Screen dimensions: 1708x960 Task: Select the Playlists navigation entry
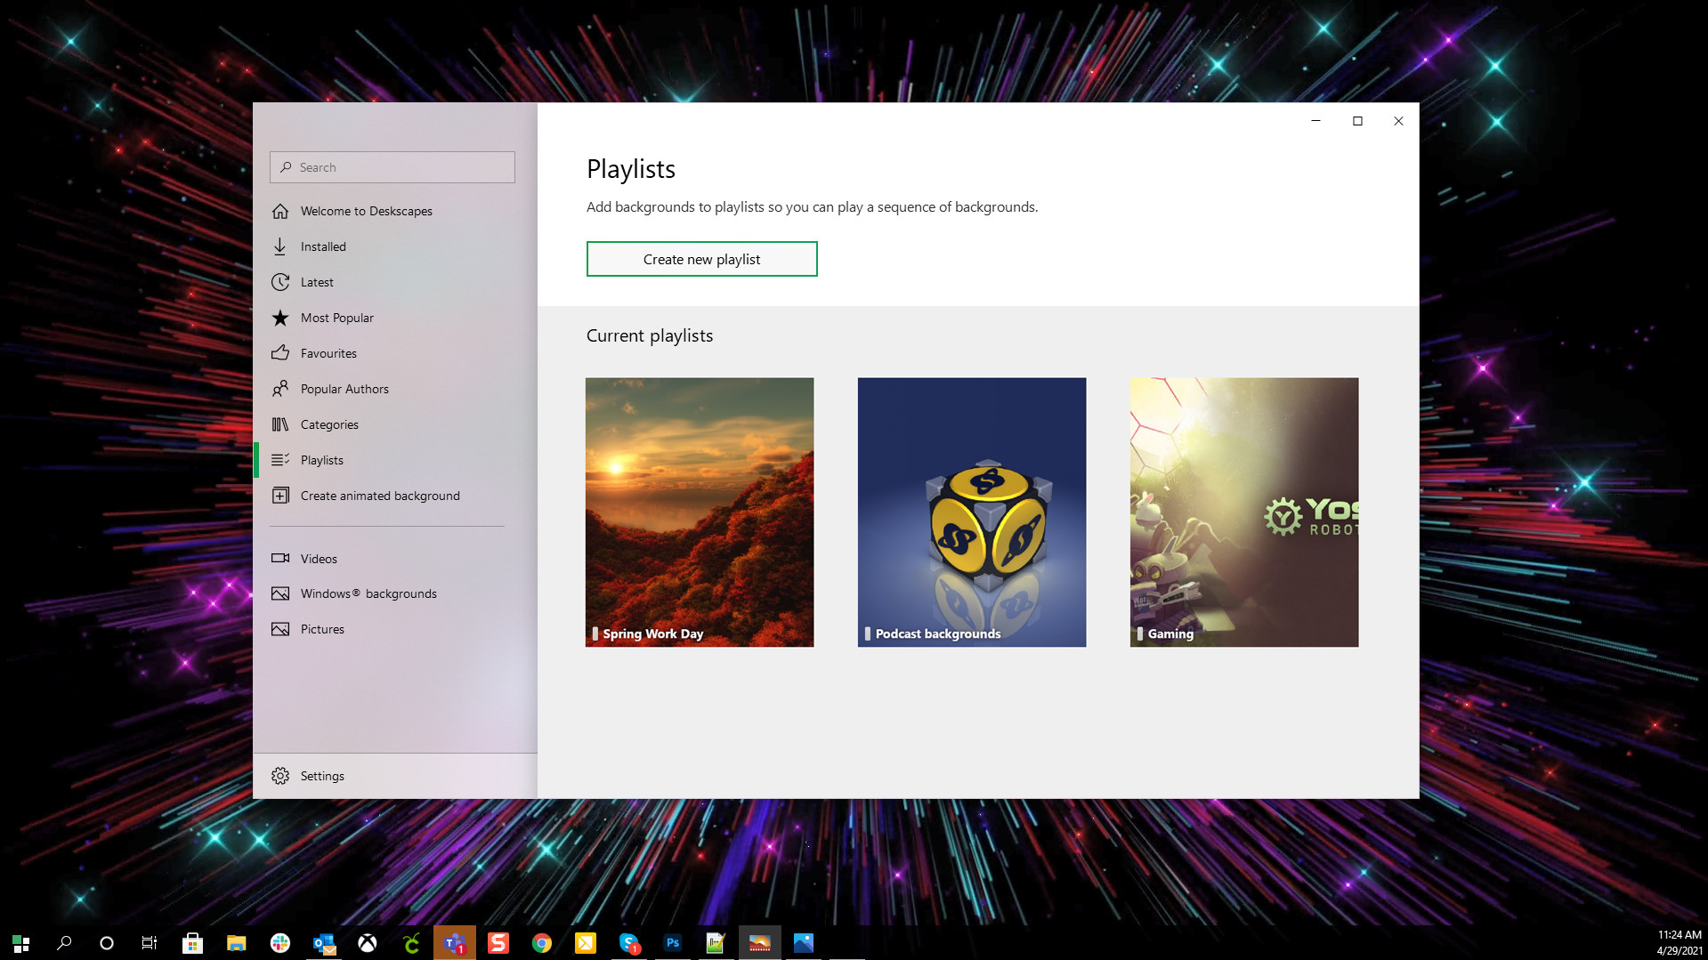tap(321, 460)
